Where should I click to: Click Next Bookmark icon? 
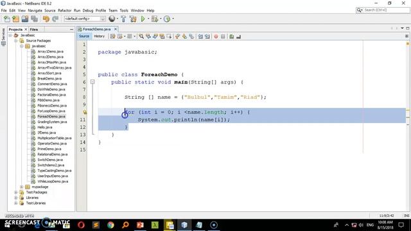click(x=184, y=37)
